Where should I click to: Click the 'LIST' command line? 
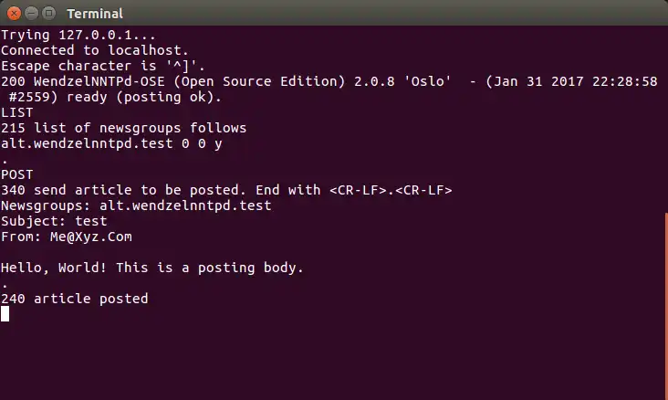coord(17,112)
